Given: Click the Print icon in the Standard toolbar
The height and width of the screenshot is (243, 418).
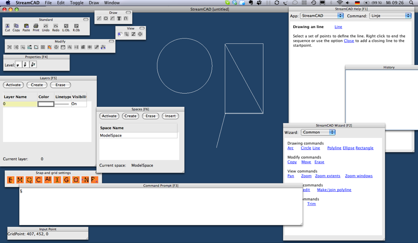Looking at the screenshot, I should click(36, 26).
